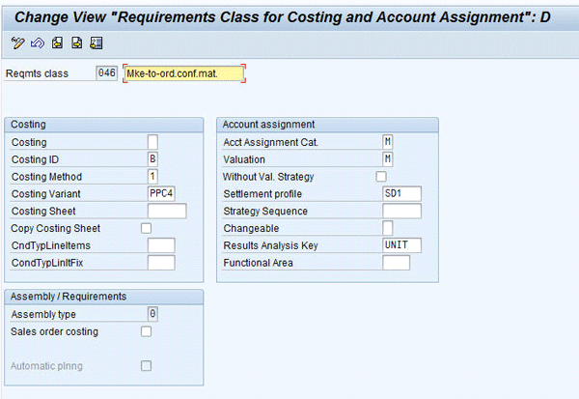This screenshot has height=399, width=579.
Task: Enable the Copy Costing Sheet checkbox
Action: click(x=147, y=228)
